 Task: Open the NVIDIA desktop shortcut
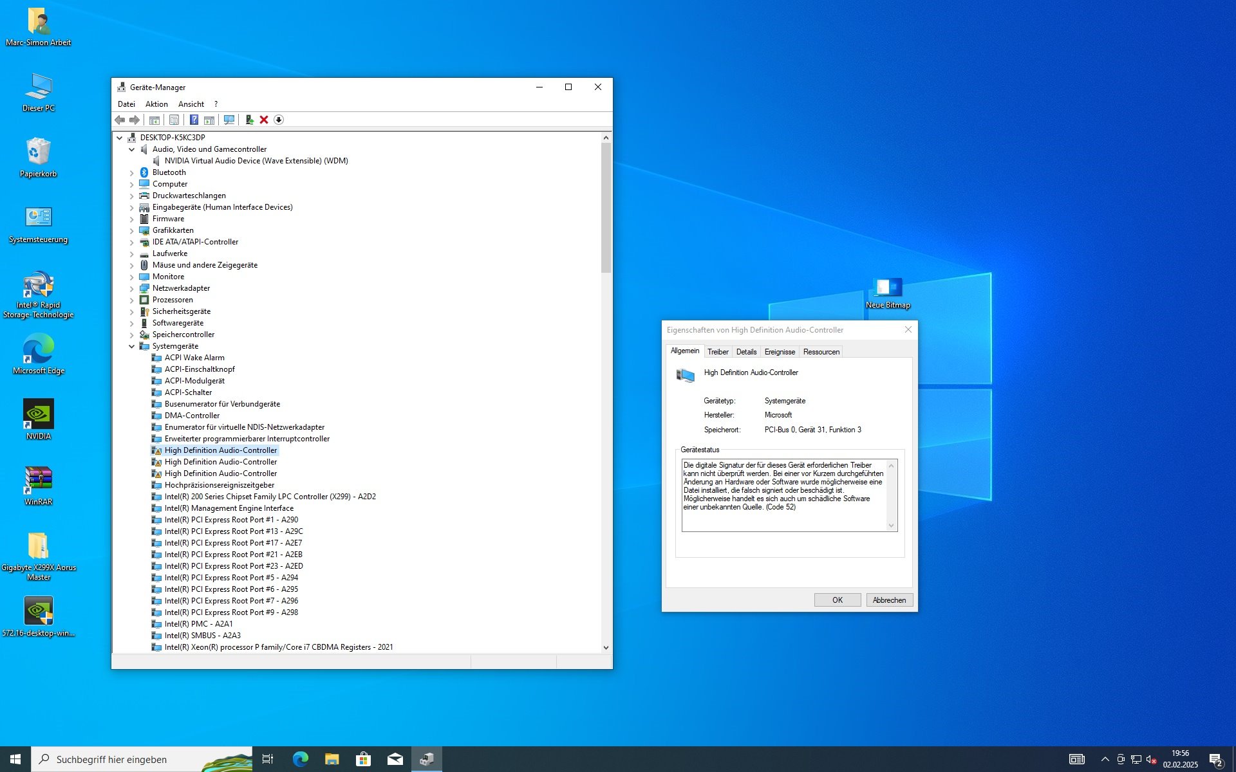(x=39, y=419)
